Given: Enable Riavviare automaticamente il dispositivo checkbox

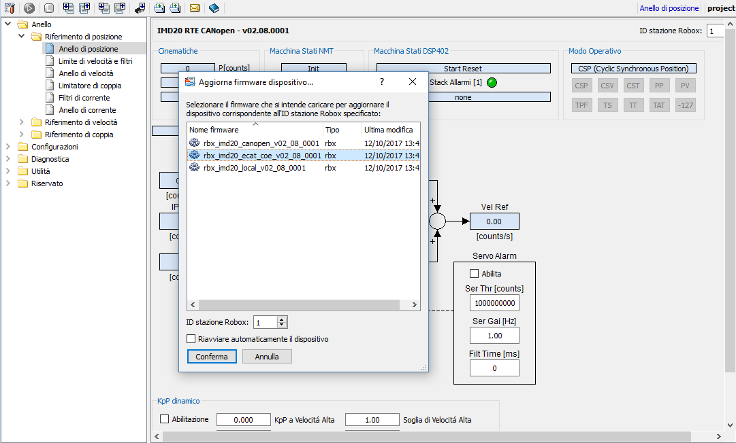Looking at the screenshot, I should [x=191, y=338].
